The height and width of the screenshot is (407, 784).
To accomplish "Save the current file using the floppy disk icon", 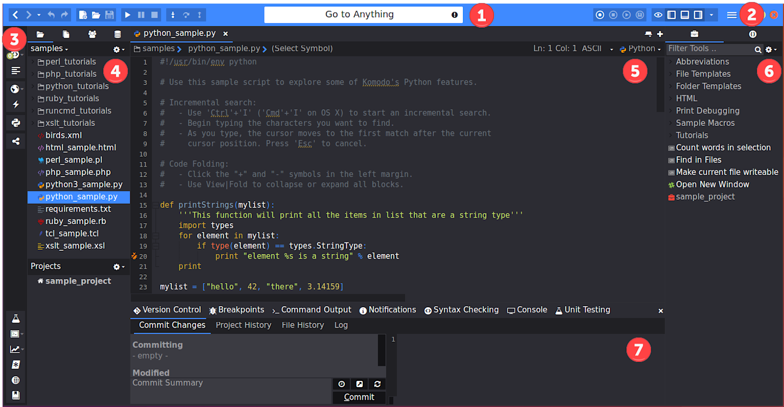I will [x=110, y=15].
